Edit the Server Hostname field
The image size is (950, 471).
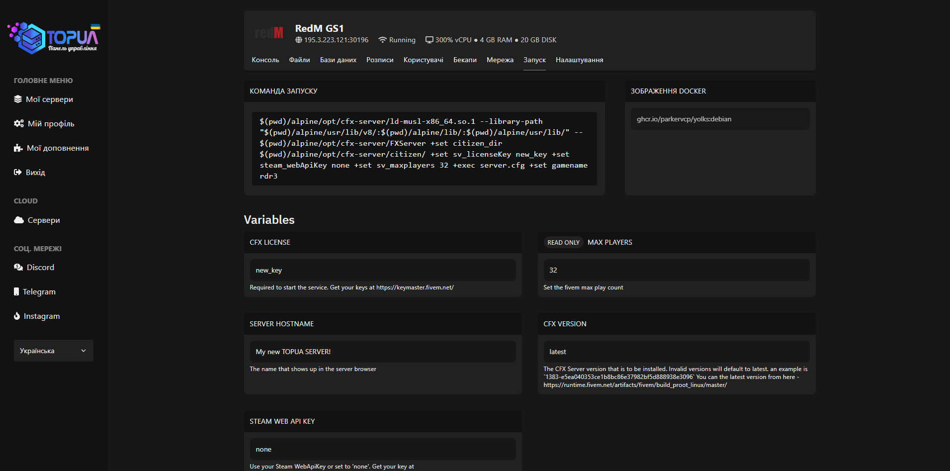382,352
